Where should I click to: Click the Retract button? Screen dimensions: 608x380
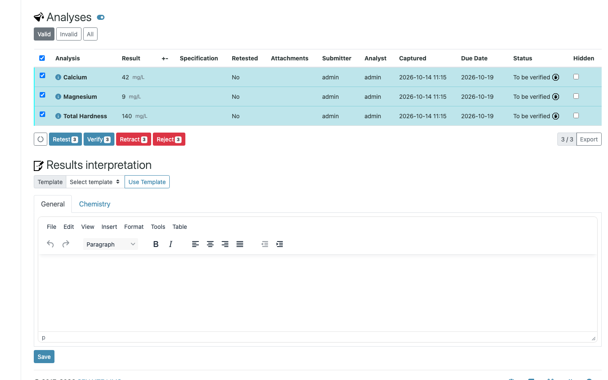click(133, 139)
